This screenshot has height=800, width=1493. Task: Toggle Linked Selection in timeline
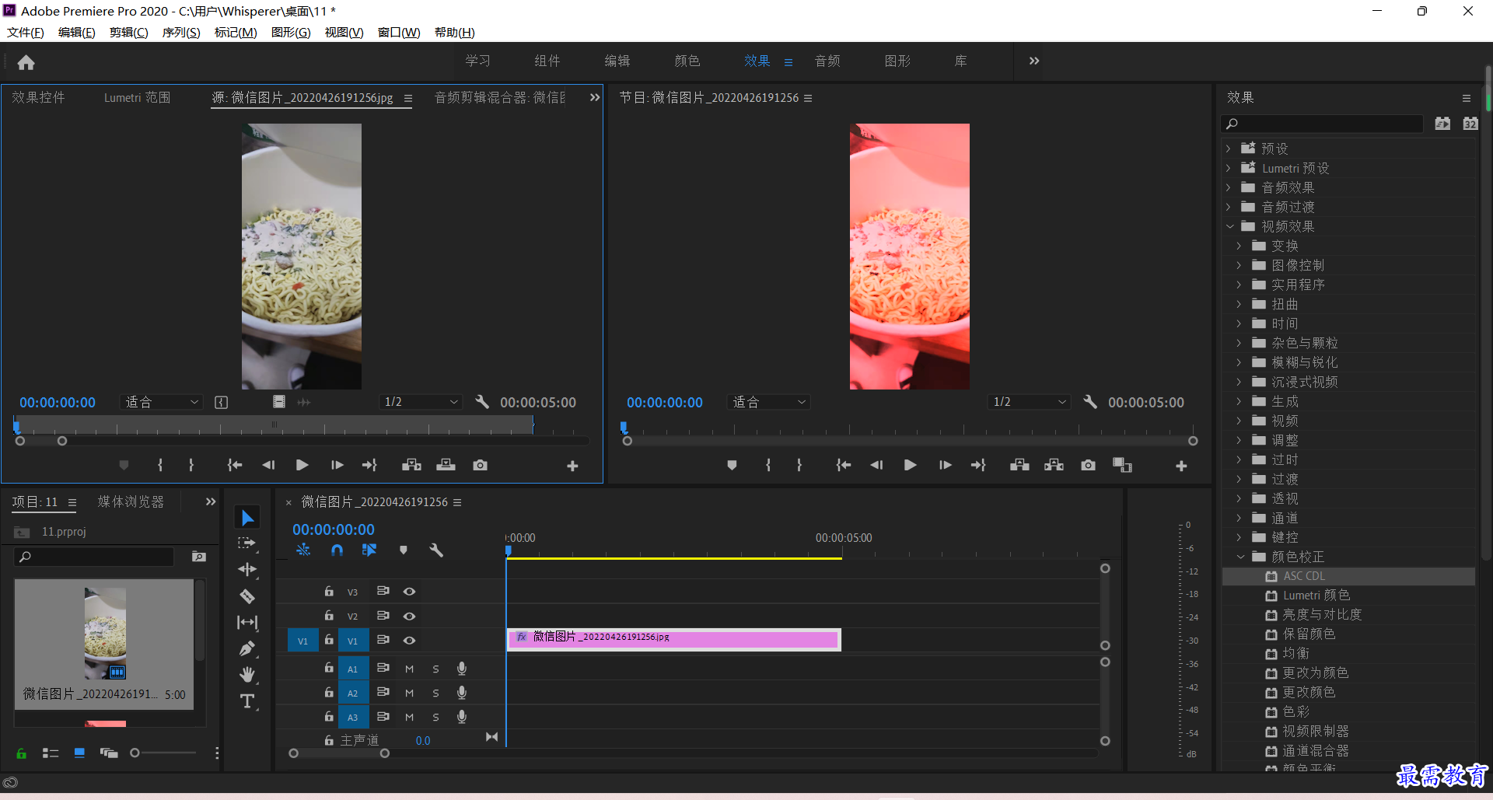(x=369, y=550)
